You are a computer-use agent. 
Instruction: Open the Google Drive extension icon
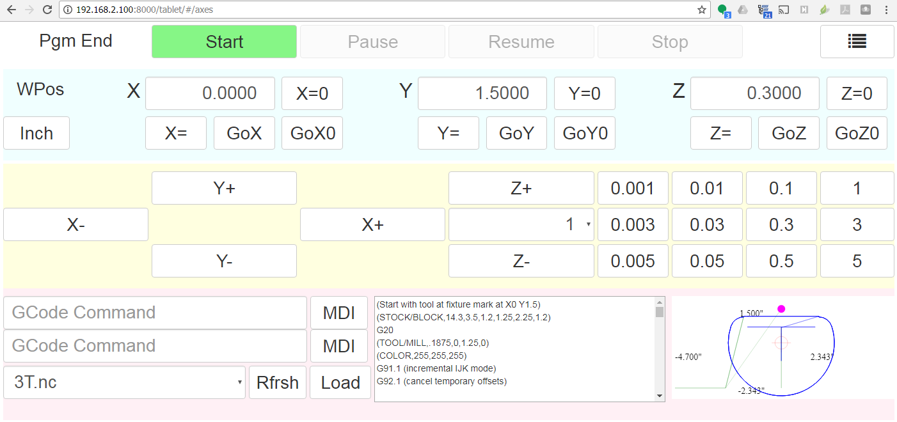click(742, 9)
